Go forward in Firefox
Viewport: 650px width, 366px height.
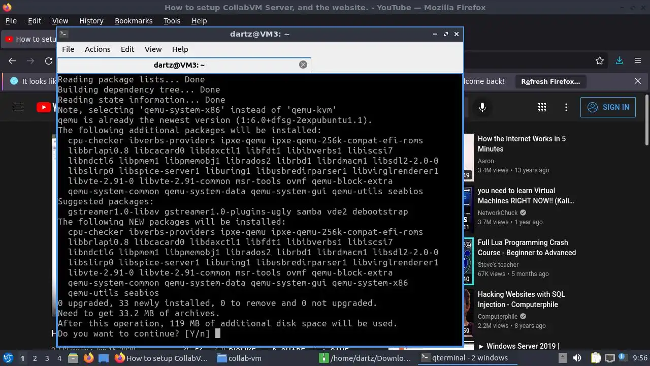[x=30, y=61]
